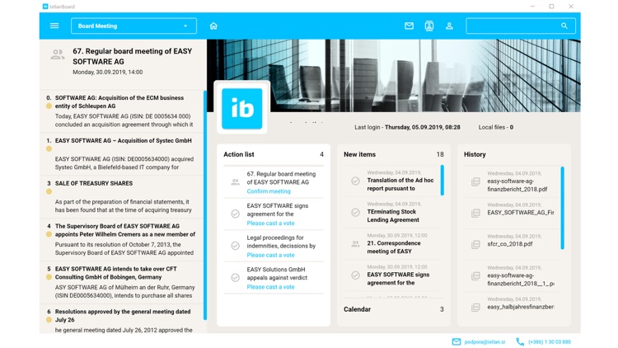Go to home screen via house icon
This screenshot has height=348, width=618.
[x=213, y=26]
